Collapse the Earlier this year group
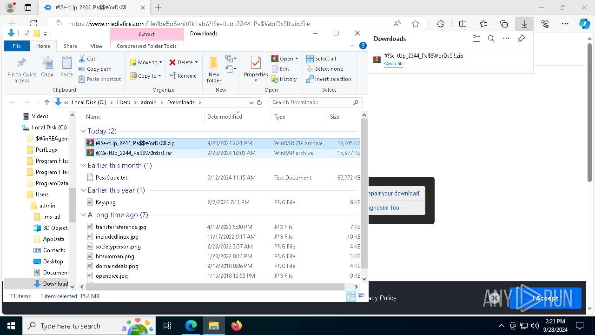Screen dimensions: 595x335 pyautogui.click(x=83, y=190)
